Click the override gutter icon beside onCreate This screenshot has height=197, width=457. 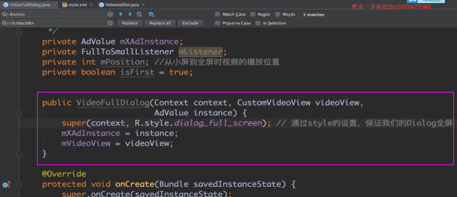[x=6, y=184]
